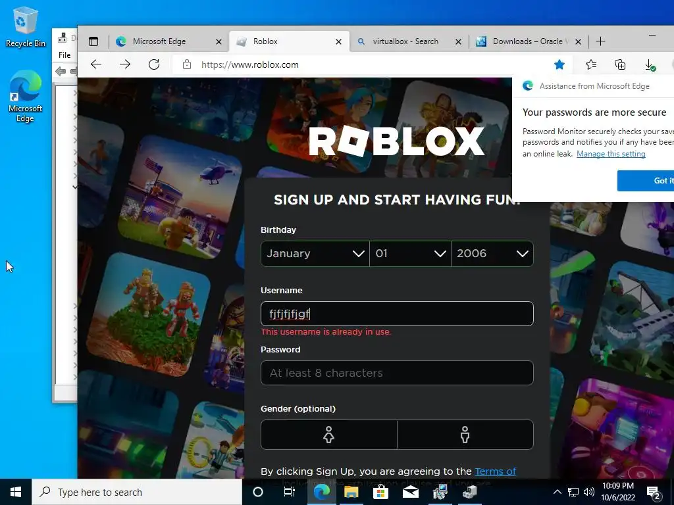
Task: Click the Edge icon on the taskbar
Action: click(321, 492)
